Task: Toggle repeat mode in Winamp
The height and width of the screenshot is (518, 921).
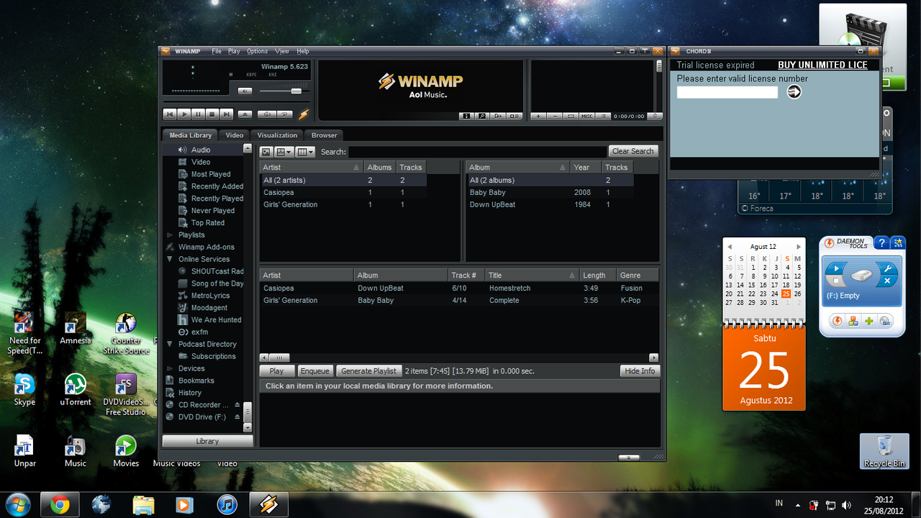Action: pos(285,114)
